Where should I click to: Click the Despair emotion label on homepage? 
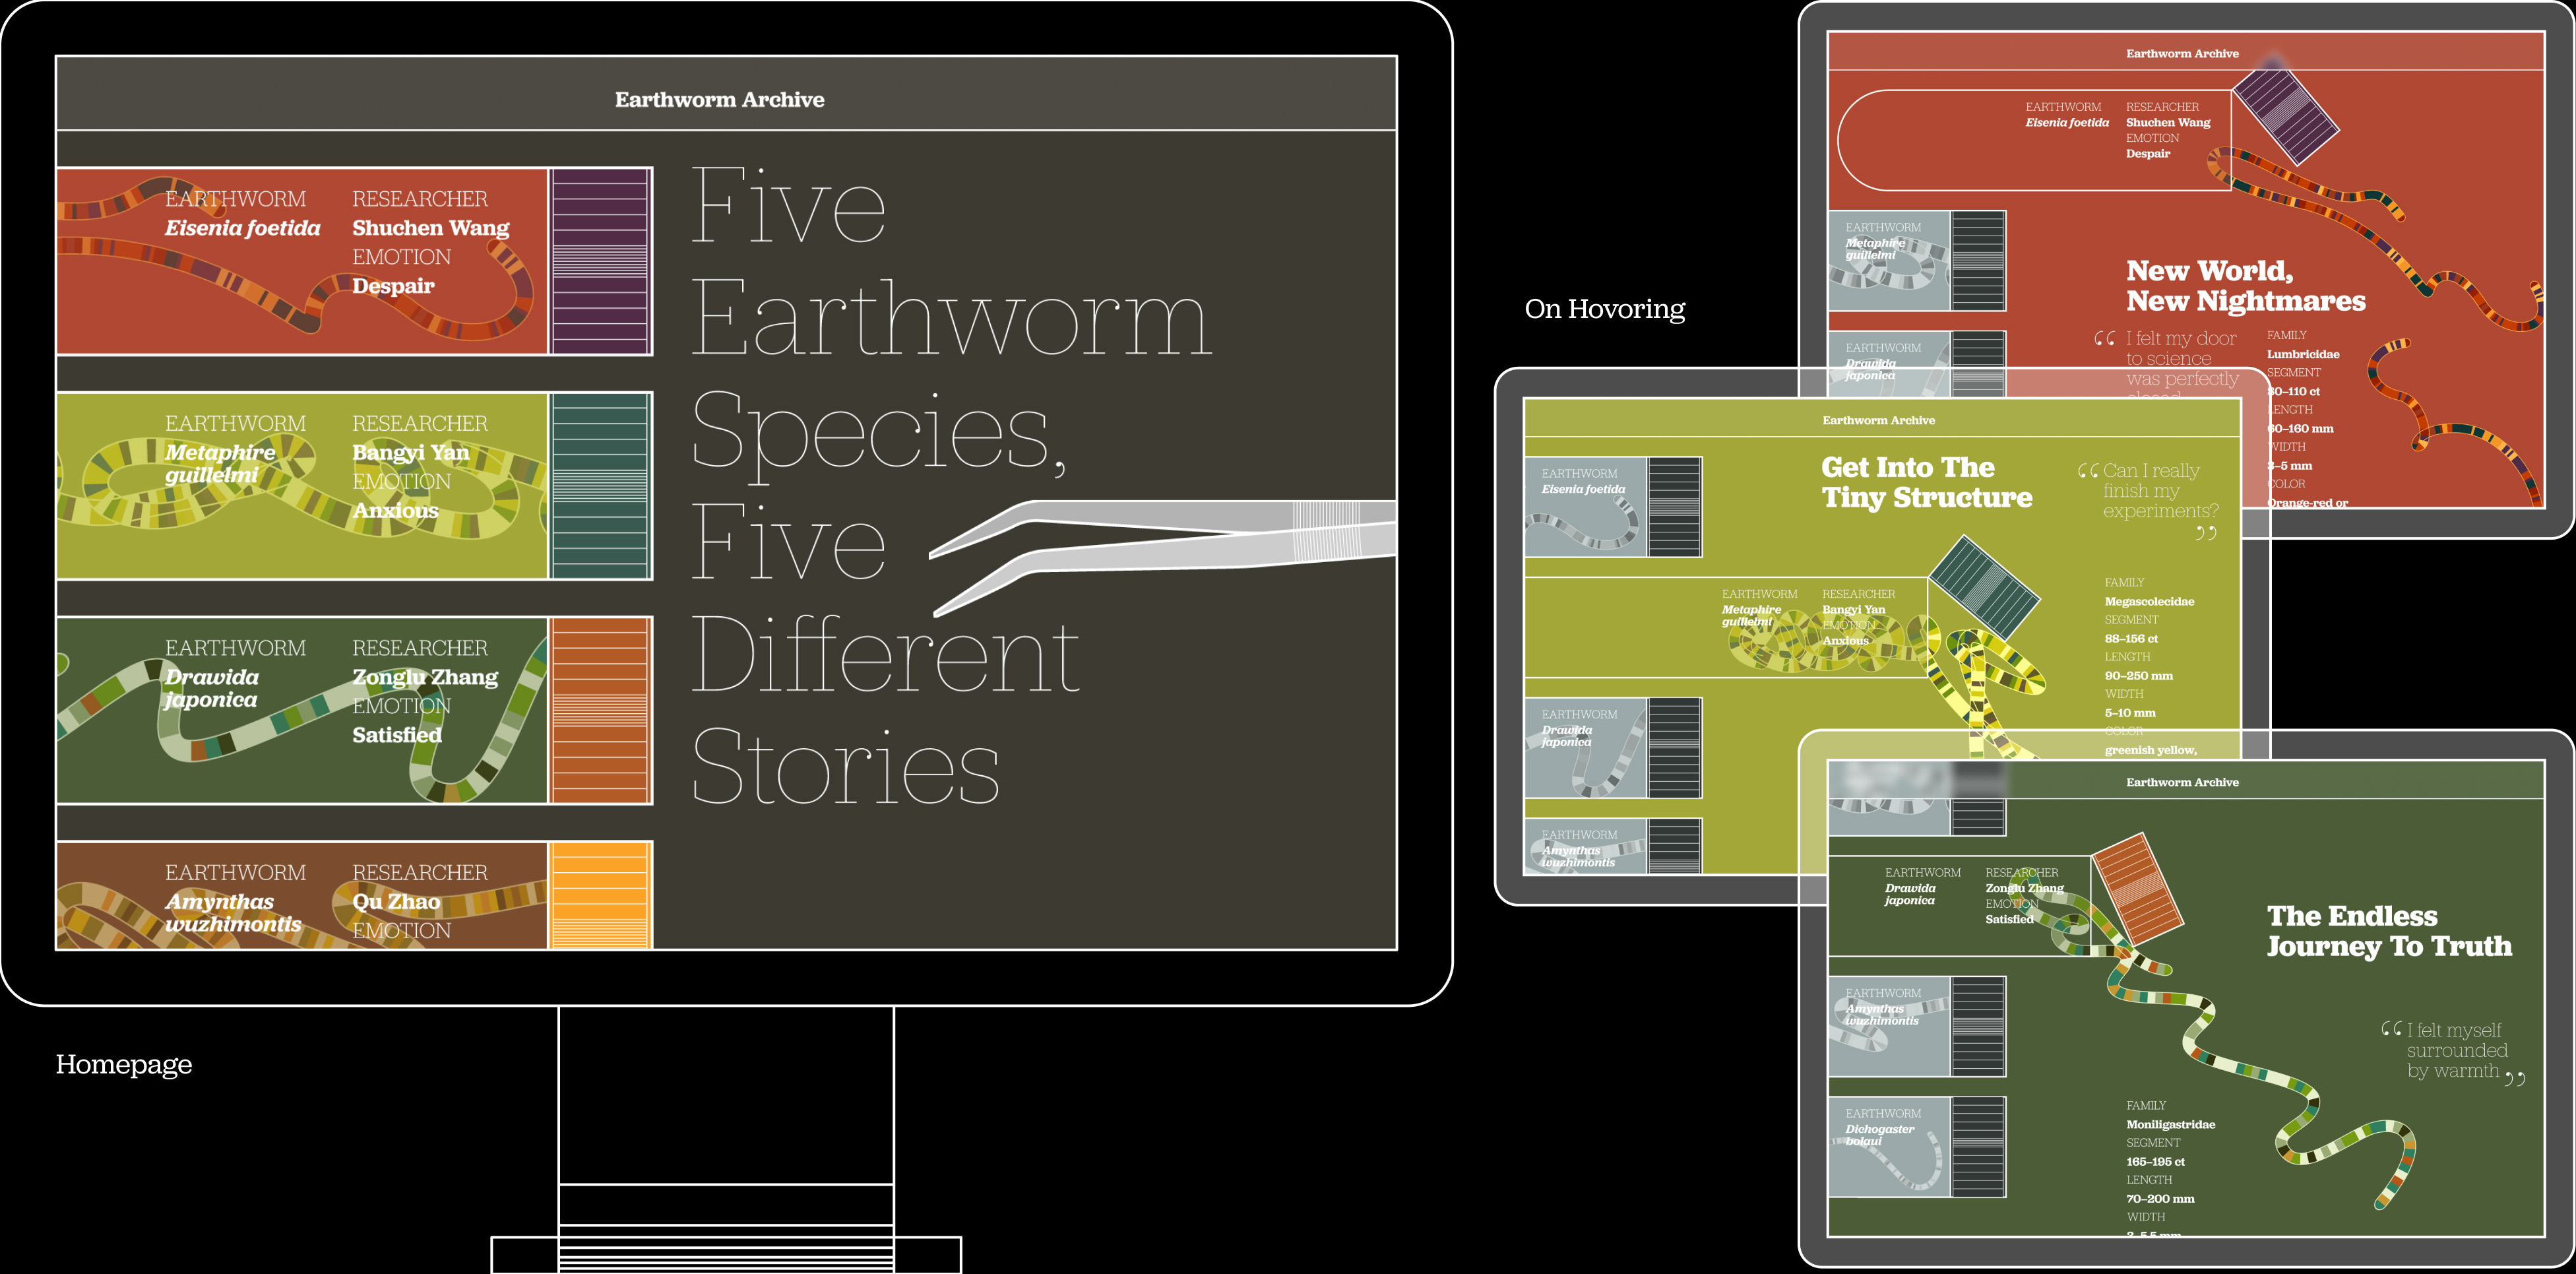(393, 286)
